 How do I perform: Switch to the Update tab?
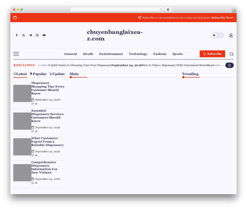point(57,74)
